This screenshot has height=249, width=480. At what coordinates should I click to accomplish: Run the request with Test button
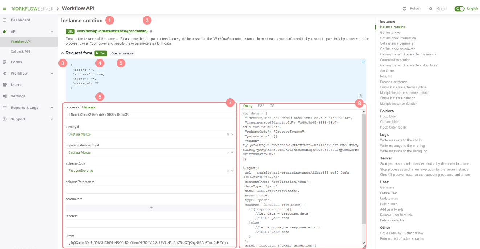(x=101, y=53)
